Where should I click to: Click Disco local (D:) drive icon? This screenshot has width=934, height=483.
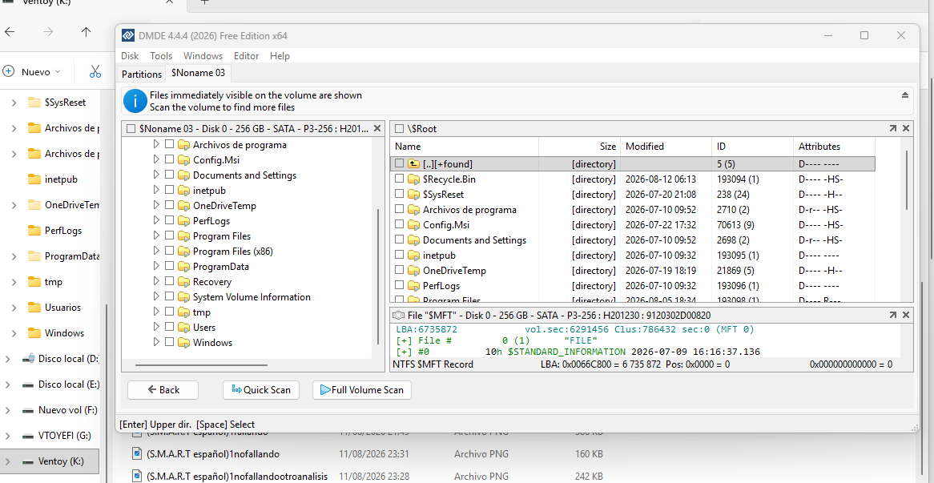[27, 359]
